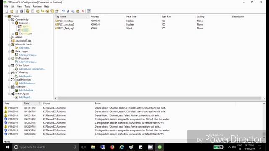Click the New Project toolbar icon
Image resolution: width=269 pixels, height=151 pixels.
pos(7,11)
